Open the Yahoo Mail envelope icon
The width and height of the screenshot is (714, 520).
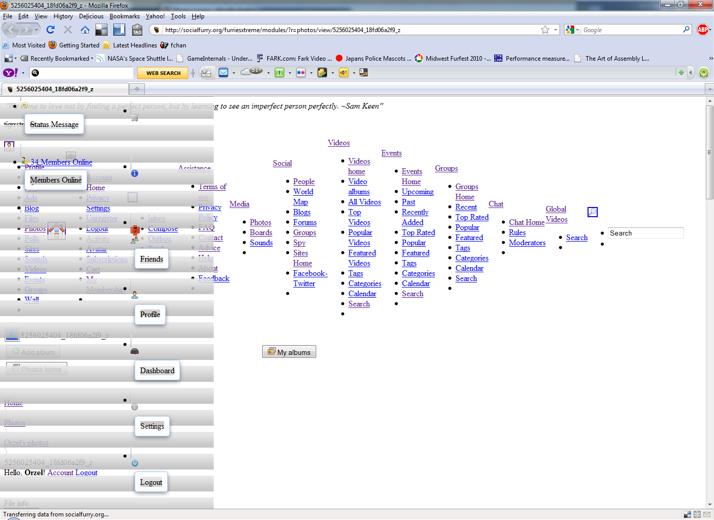(223, 72)
